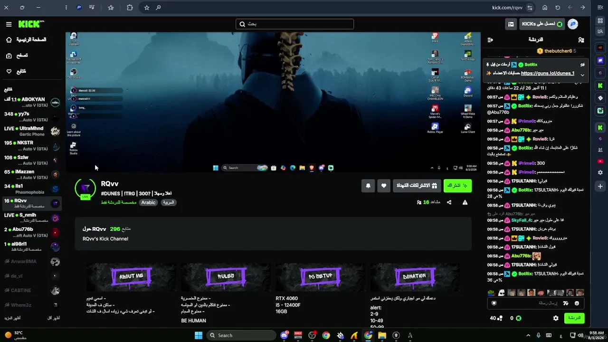
Task: Click the green اشتراك subscribe button
Action: [x=457, y=186]
